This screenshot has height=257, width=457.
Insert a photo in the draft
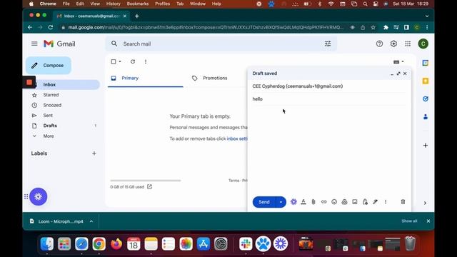point(355,201)
